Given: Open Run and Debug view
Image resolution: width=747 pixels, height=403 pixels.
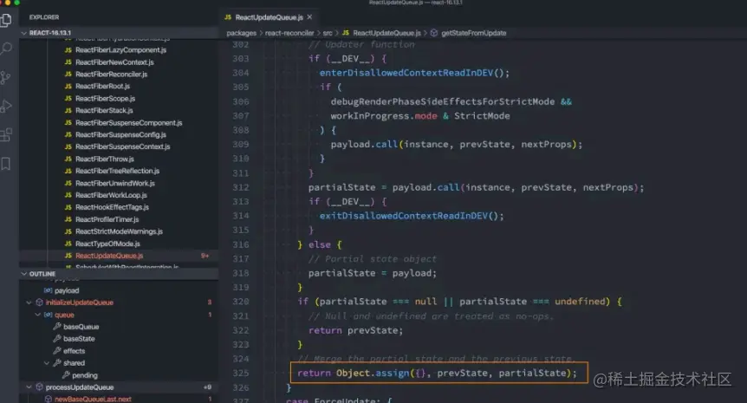Looking at the screenshot, I should (6, 106).
